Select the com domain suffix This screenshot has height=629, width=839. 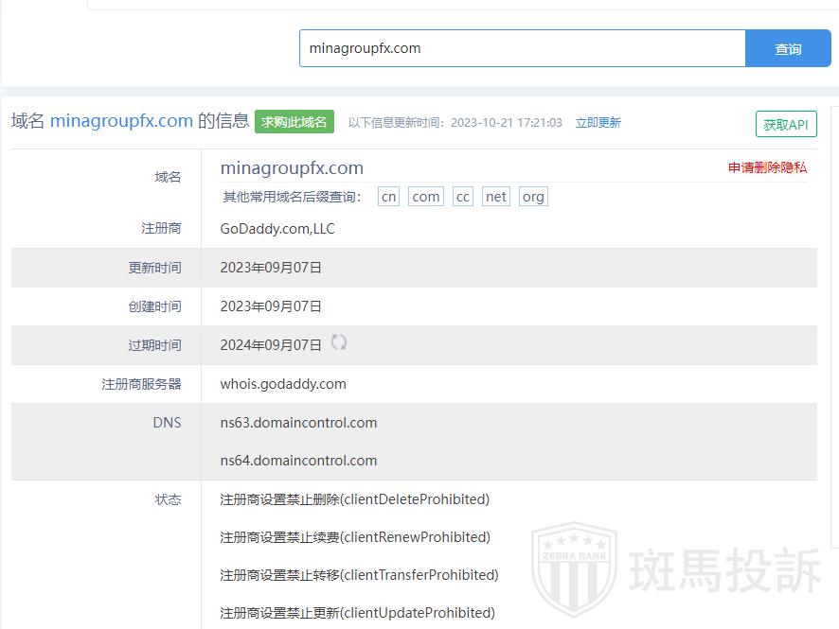pos(426,197)
